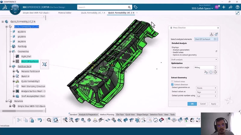Collapse the tree panel with arrow
Screen dimensions: 241x135
click(44, 17)
